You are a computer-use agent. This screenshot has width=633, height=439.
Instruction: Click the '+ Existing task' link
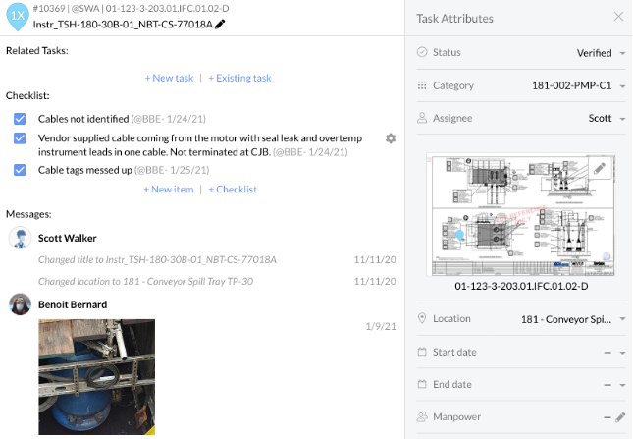pos(239,78)
